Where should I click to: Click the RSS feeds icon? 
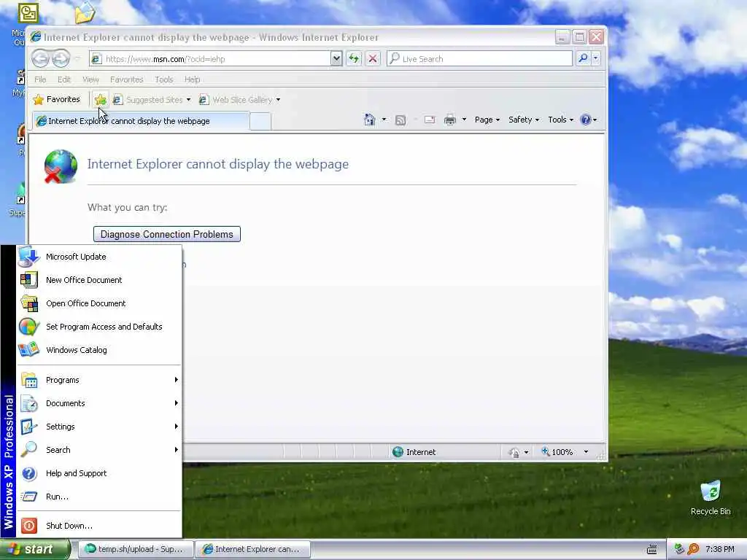pos(400,120)
